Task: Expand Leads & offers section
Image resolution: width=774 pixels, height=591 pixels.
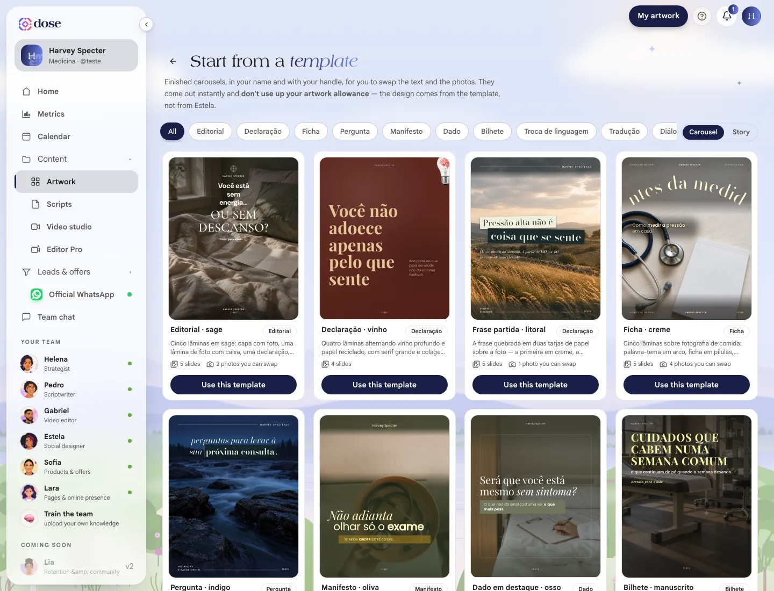Action: coord(76,272)
